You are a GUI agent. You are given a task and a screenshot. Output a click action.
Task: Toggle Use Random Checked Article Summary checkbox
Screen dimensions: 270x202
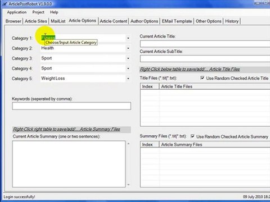(x=192, y=136)
